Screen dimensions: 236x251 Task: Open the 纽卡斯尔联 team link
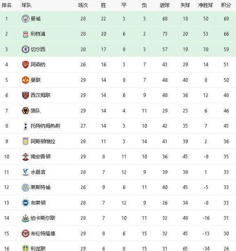click(x=43, y=218)
